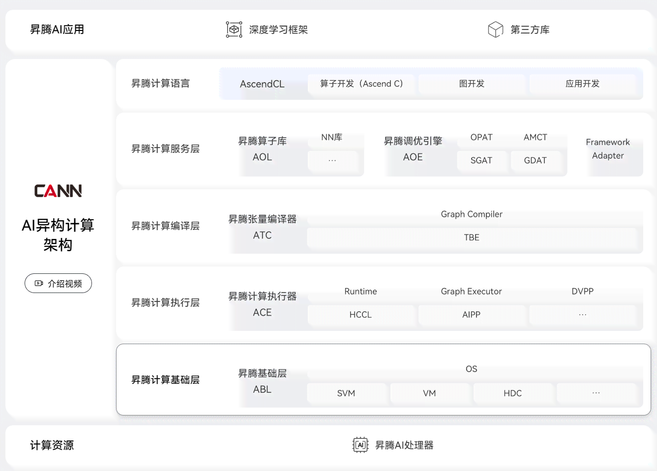Click the CANN logo
This screenshot has height=471, width=657.
[58, 191]
